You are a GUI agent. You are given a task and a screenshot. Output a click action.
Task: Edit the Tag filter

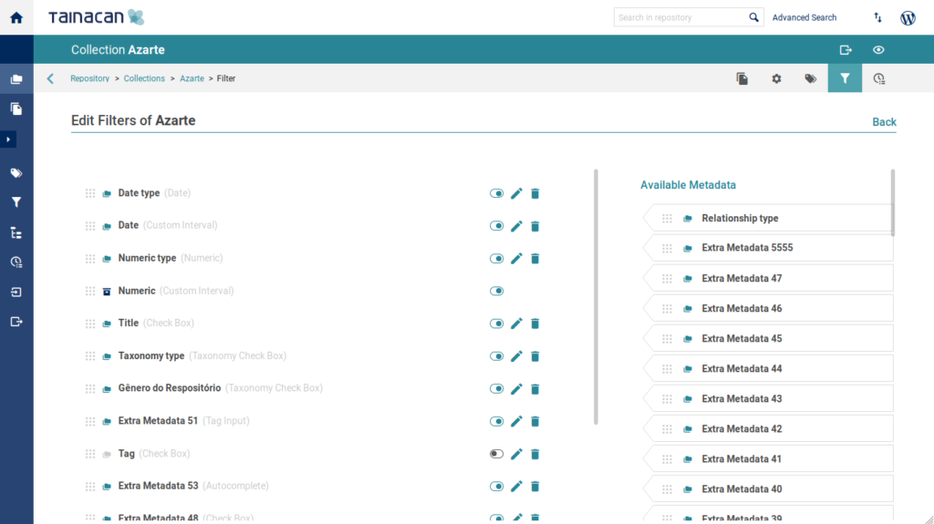516,454
